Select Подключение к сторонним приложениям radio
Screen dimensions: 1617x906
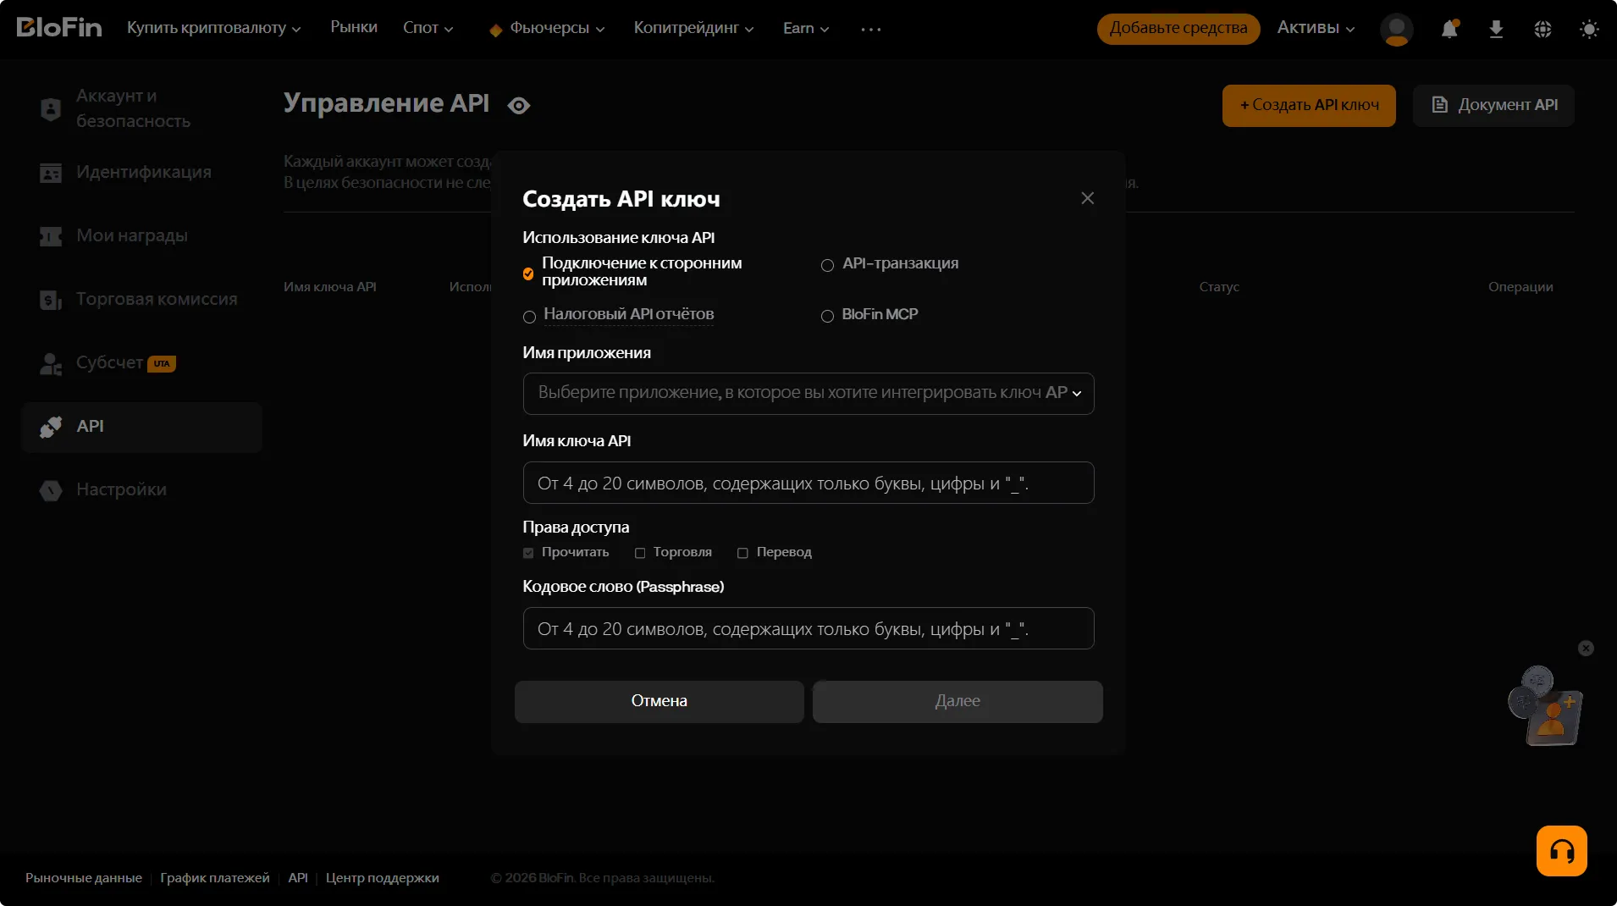528,273
